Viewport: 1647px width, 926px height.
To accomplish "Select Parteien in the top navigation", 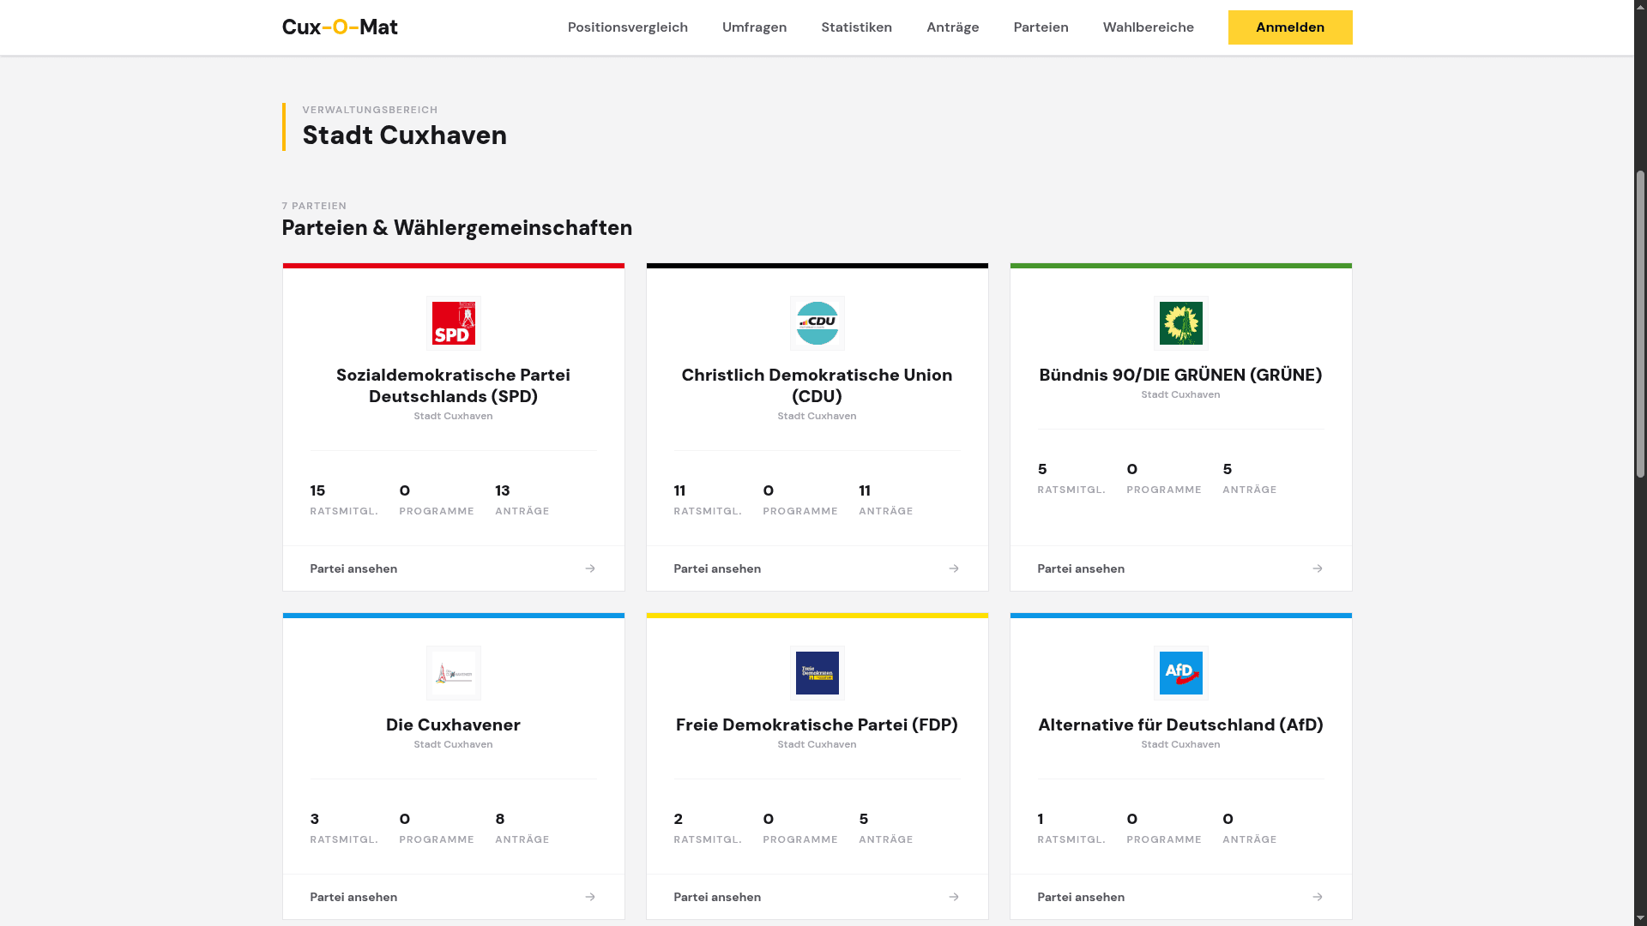I will tap(1041, 27).
